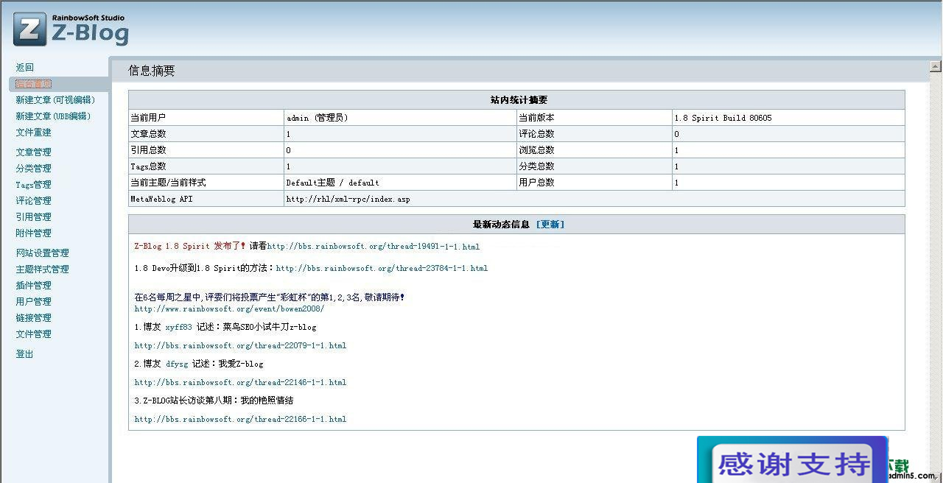
Task: Go back via the 返回 menu item
Action: tap(25, 68)
